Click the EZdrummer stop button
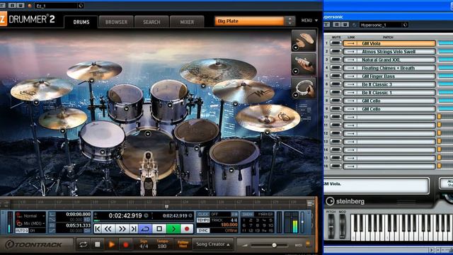The height and width of the screenshot is (255, 453). [98, 244]
